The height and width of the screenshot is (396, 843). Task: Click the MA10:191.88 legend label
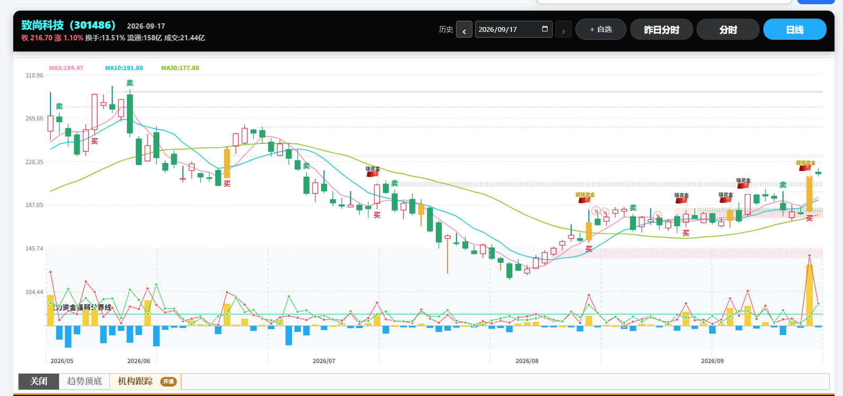[124, 68]
